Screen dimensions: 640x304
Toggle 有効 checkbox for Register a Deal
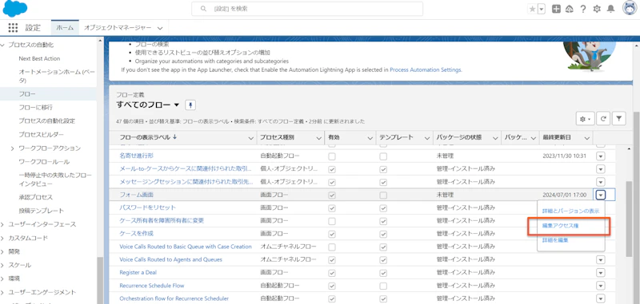coord(332,273)
